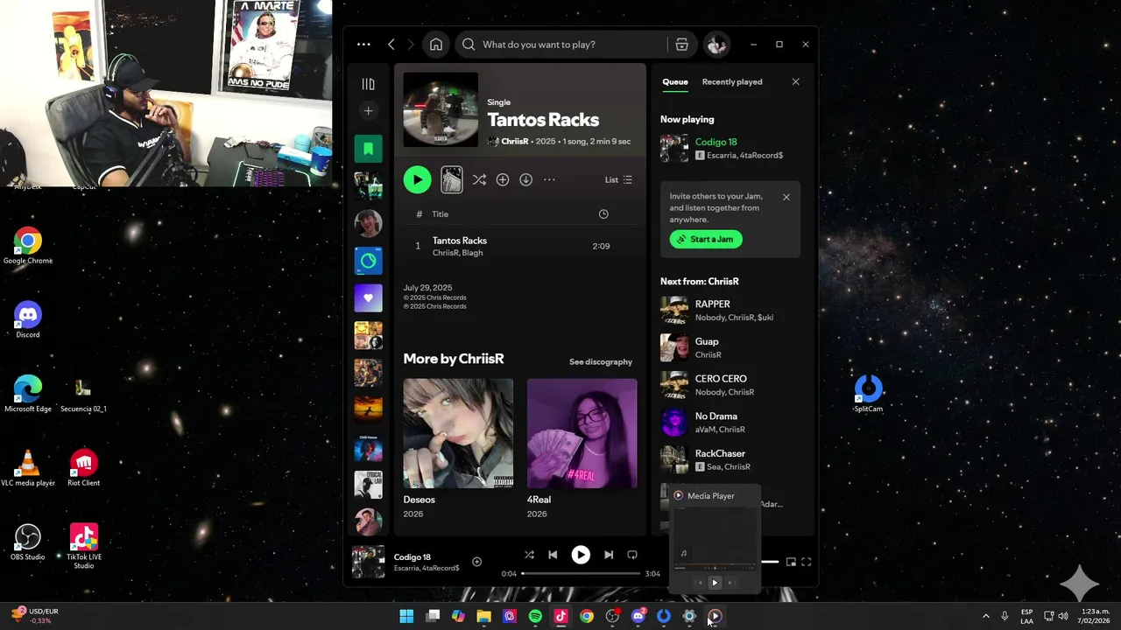Image resolution: width=1121 pixels, height=630 pixels.
Task: Open the 4Real album card
Action: [x=582, y=449]
